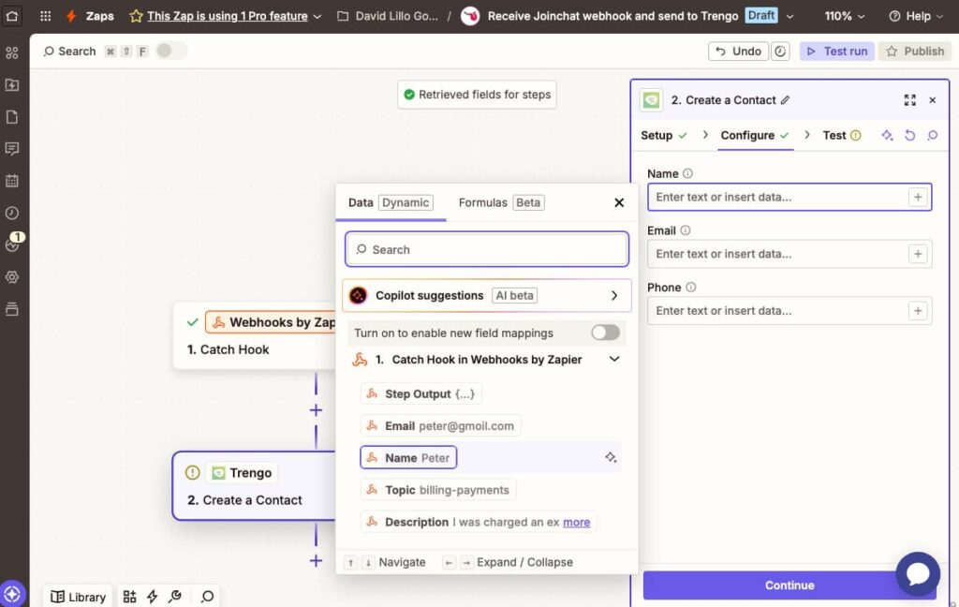Click the Zaps lightning bolt label
The image size is (959, 607).
click(x=90, y=16)
